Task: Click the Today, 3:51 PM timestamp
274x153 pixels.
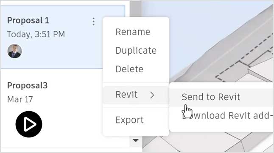Action: pyautogui.click(x=36, y=34)
